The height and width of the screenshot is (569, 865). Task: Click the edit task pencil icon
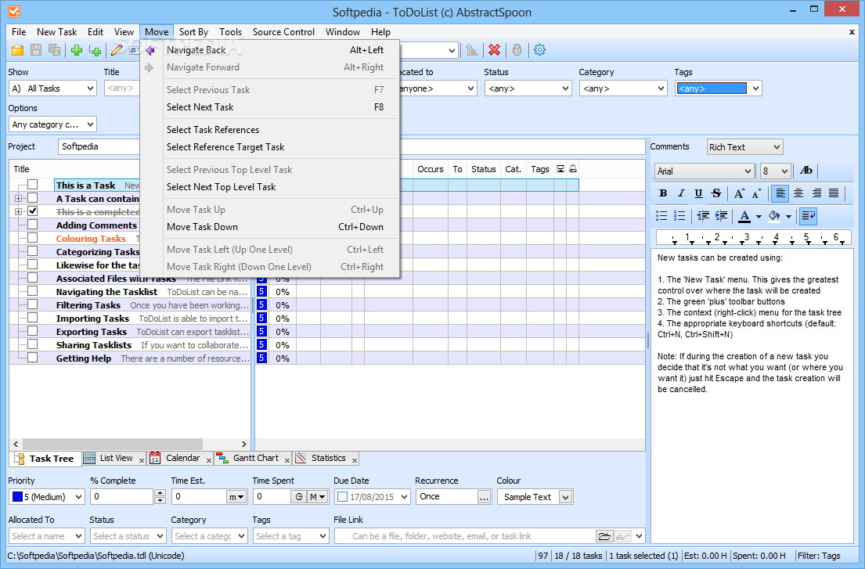(x=117, y=50)
